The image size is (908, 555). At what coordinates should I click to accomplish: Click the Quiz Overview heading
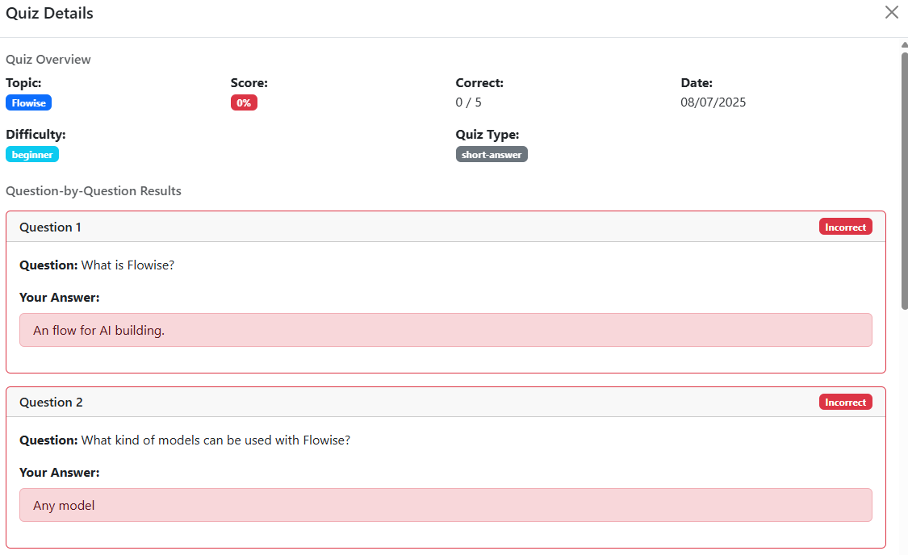pyautogui.click(x=48, y=60)
